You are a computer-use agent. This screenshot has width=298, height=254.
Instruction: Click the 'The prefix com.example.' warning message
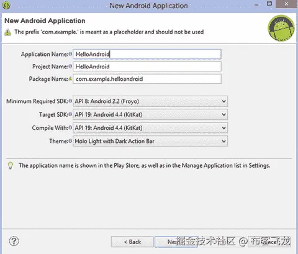tap(109, 32)
